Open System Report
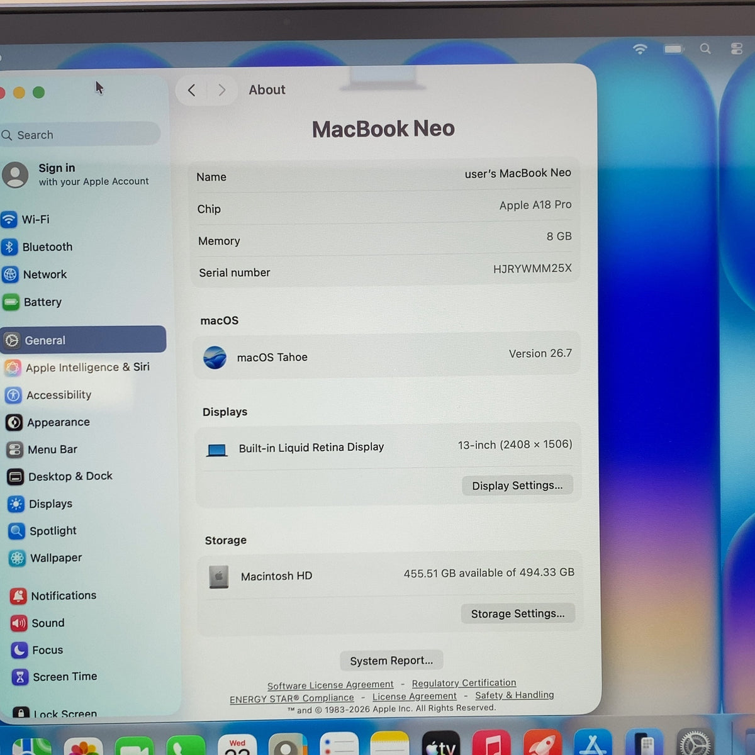 (x=391, y=661)
